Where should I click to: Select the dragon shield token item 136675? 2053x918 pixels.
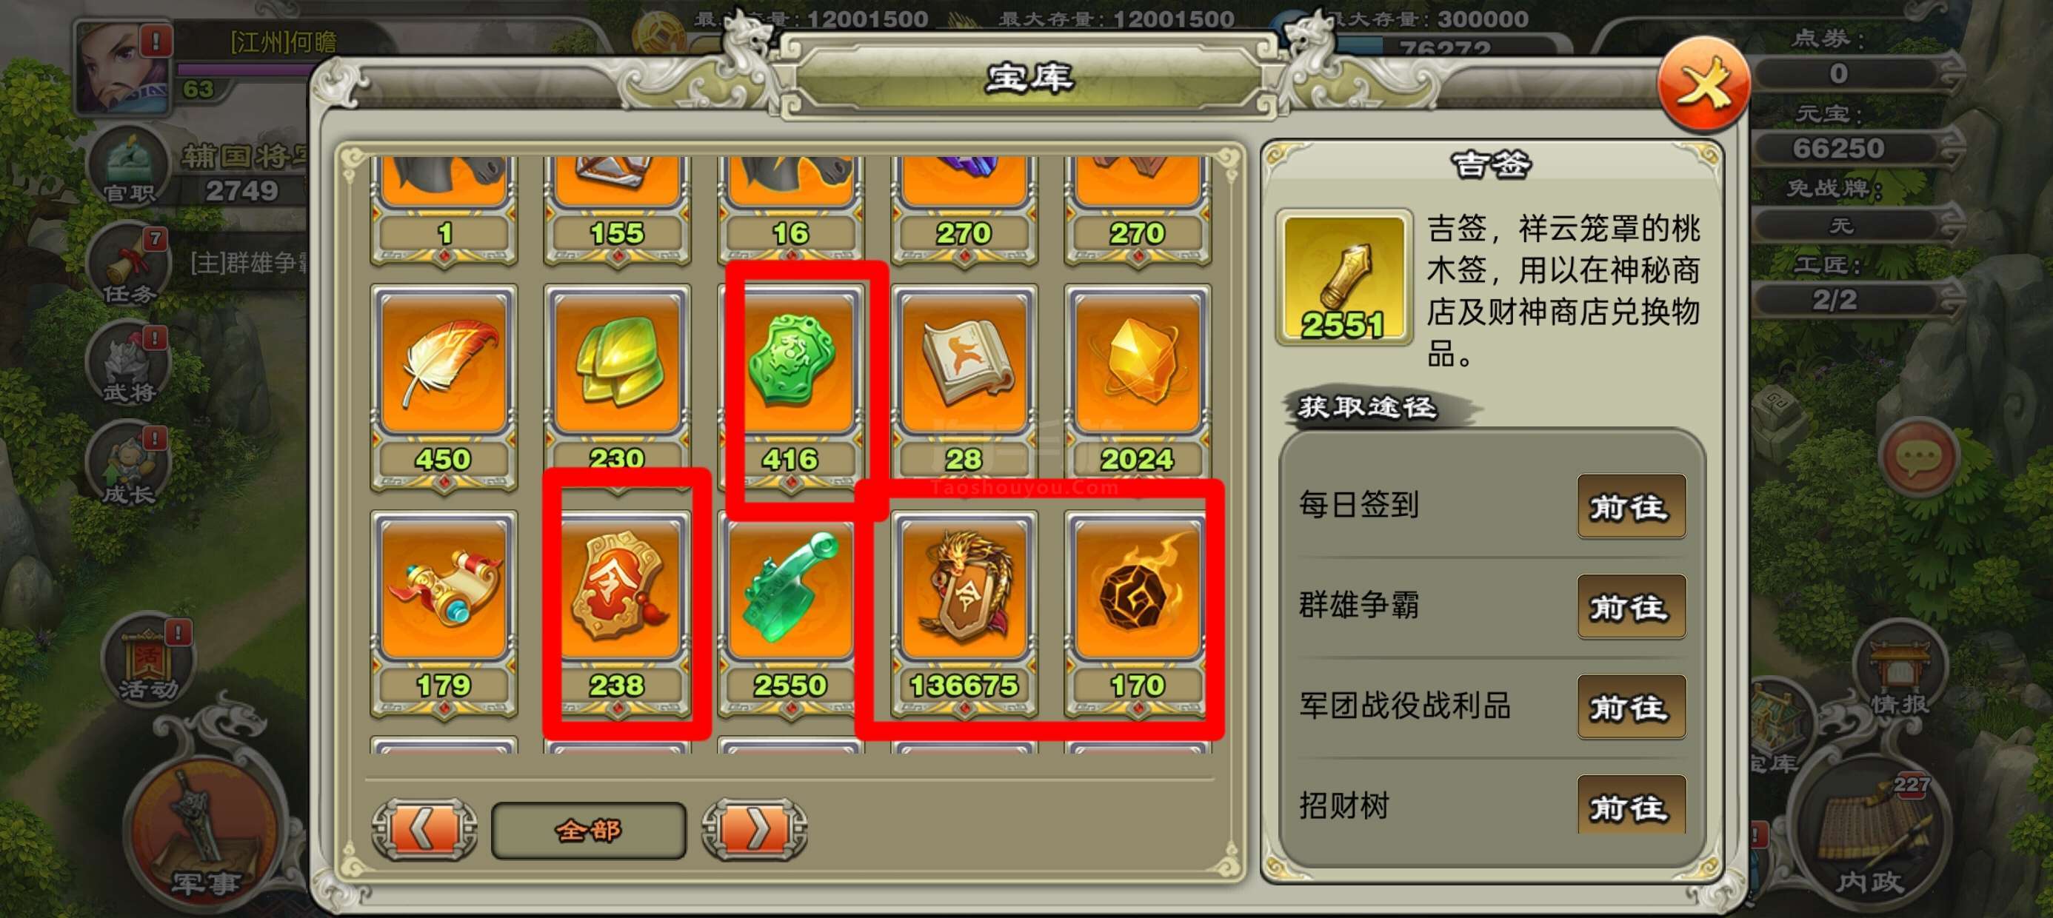964,614
